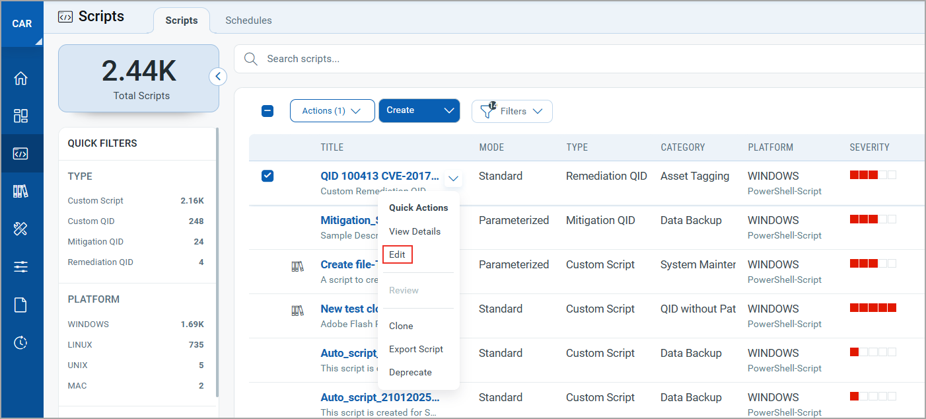Open the configuration sliders icon in sidebar

point(20,266)
